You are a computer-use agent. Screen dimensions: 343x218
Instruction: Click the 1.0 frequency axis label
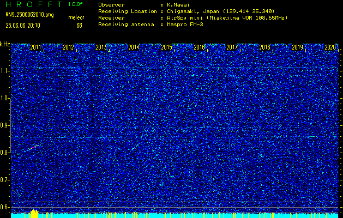point(4,99)
